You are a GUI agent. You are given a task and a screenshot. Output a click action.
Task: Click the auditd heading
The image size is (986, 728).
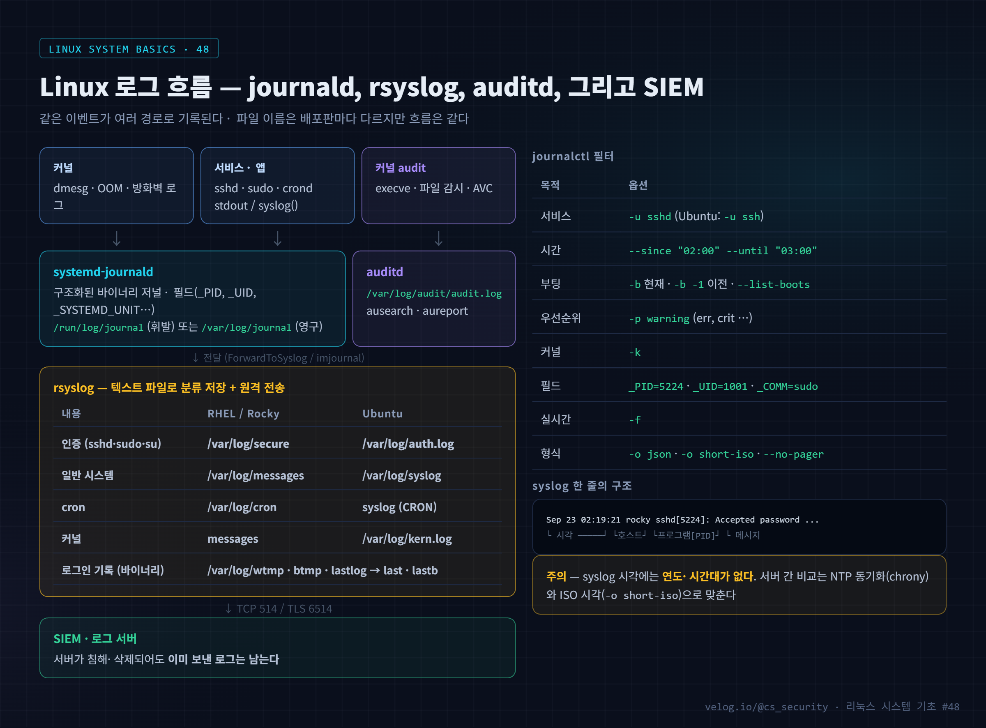click(385, 272)
